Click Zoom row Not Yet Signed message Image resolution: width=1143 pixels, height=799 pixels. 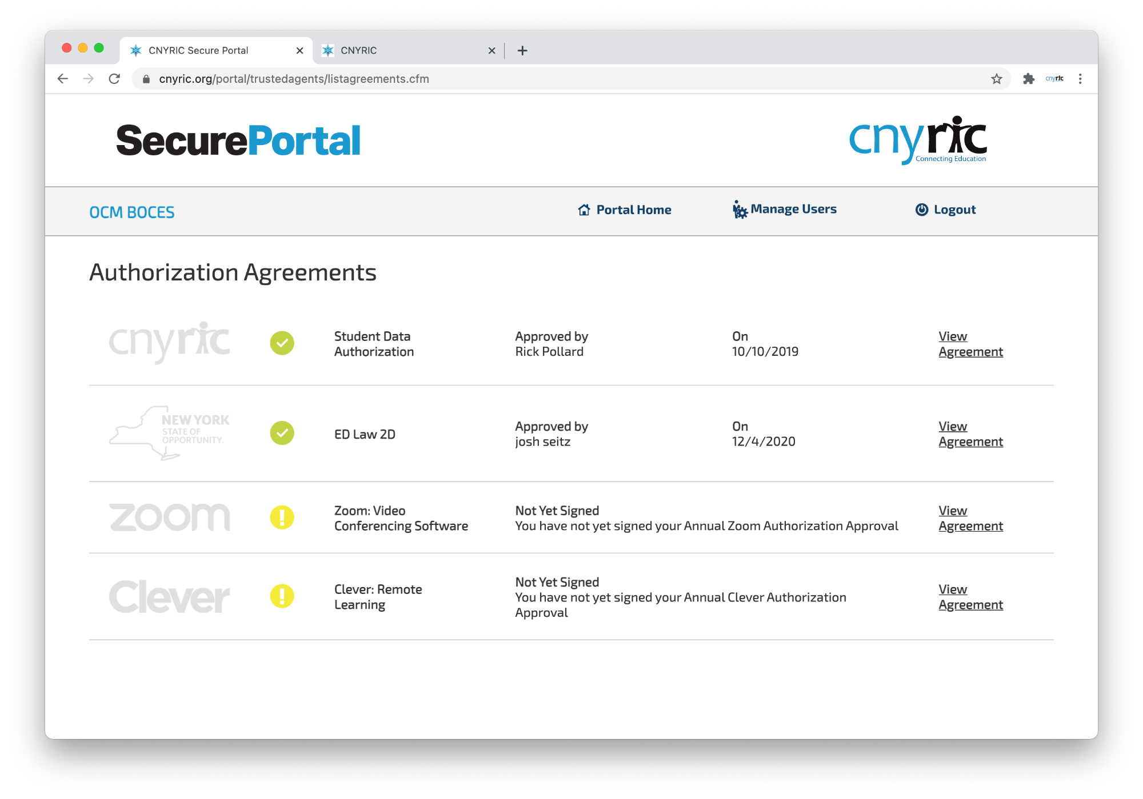pos(706,518)
